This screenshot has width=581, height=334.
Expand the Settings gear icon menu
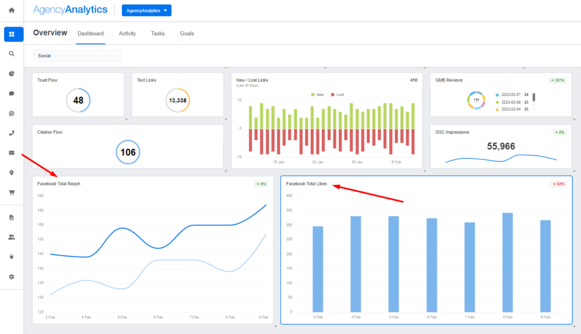[11, 276]
